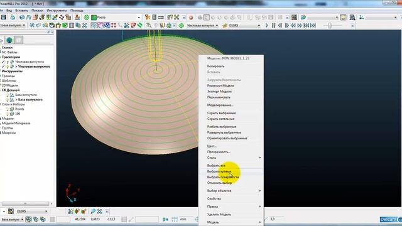Jump simulation to the end

tap(313, 25)
